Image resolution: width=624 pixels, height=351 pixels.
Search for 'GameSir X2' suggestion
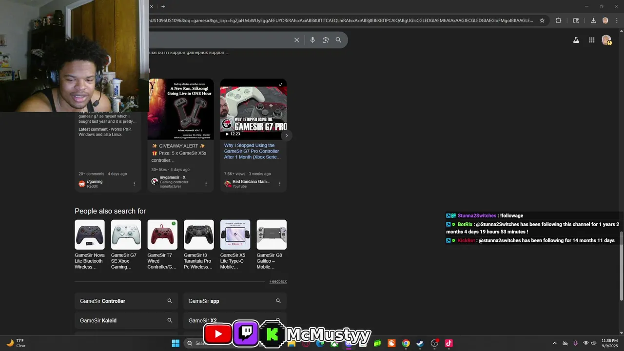234,320
